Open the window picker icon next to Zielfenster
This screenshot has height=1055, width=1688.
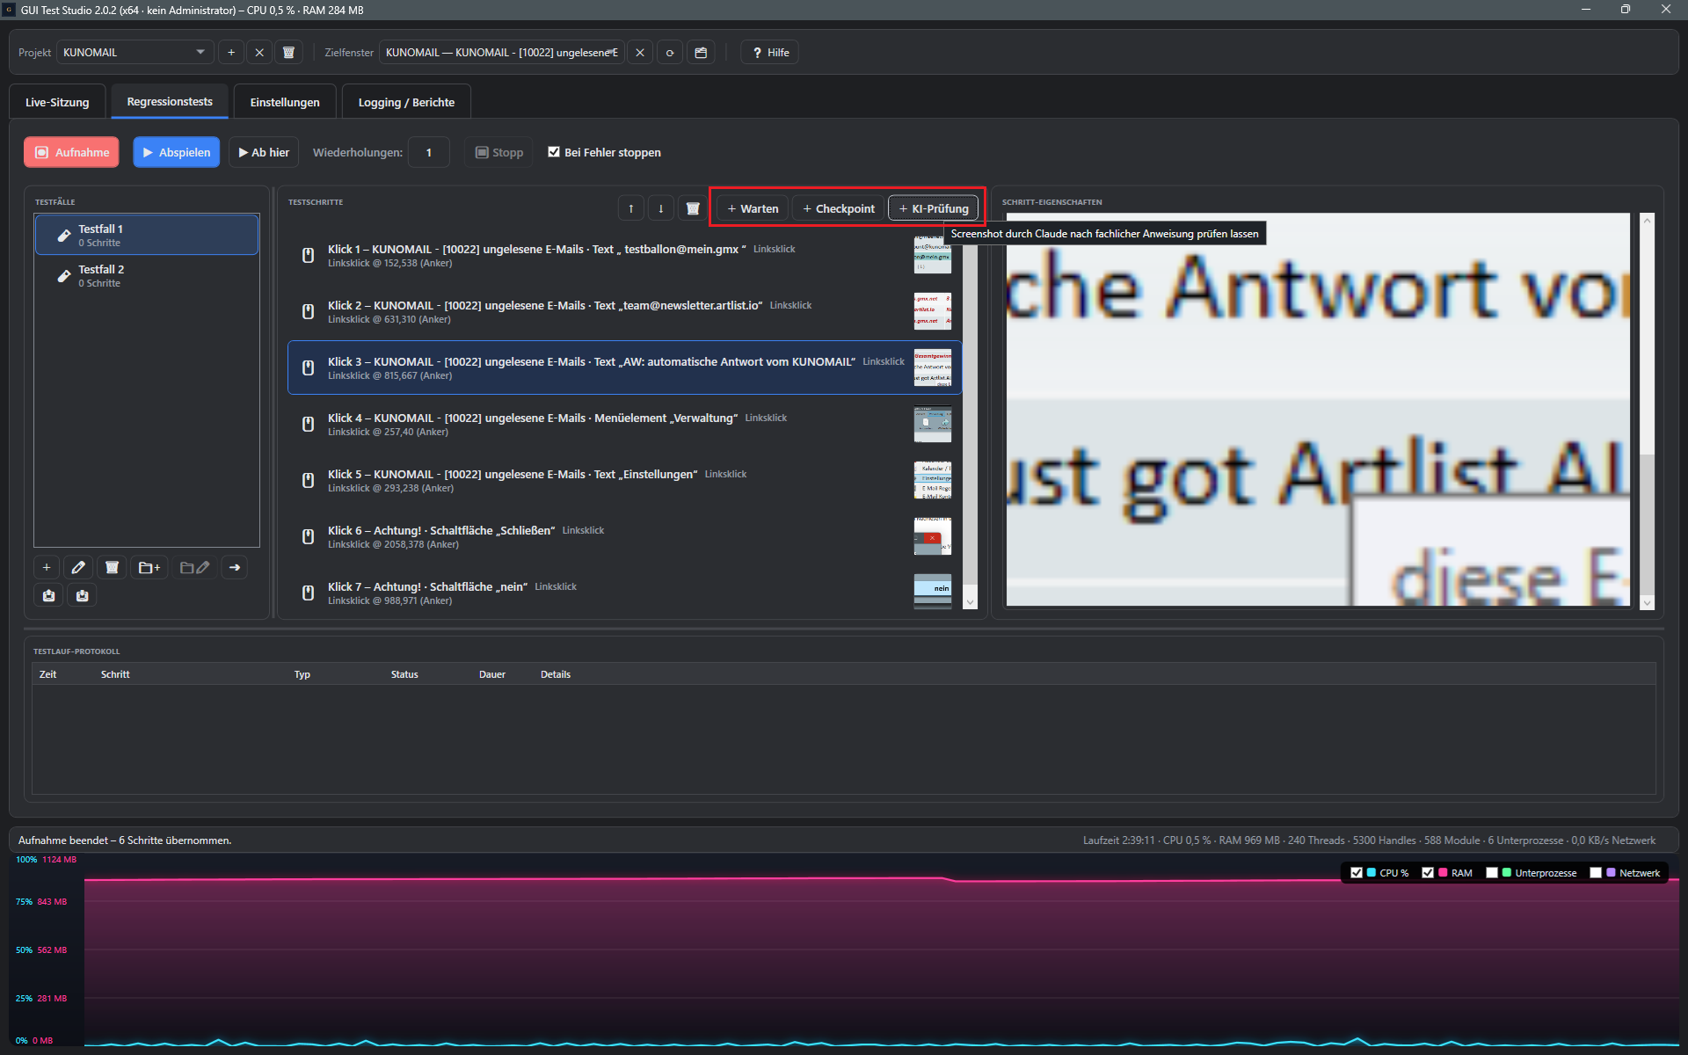click(701, 53)
